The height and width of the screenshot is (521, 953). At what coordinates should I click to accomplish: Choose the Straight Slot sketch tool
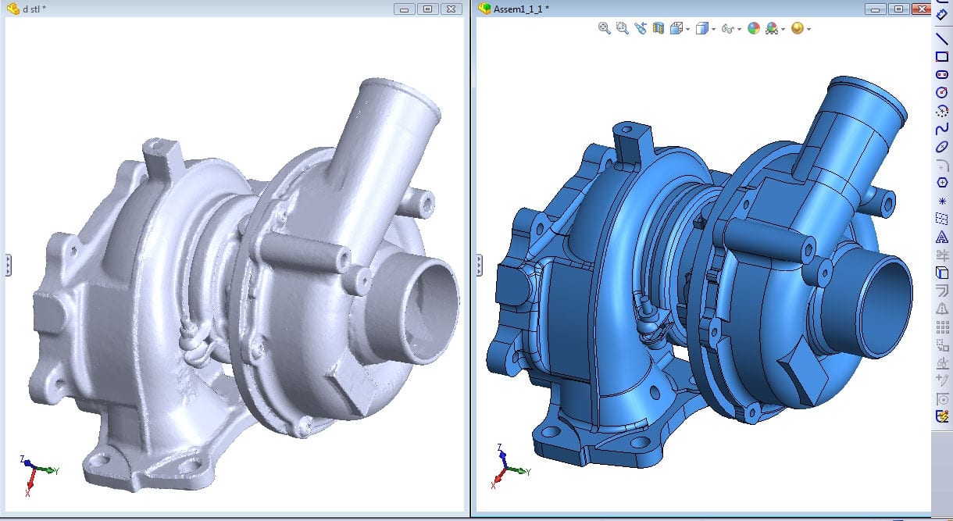(x=942, y=74)
